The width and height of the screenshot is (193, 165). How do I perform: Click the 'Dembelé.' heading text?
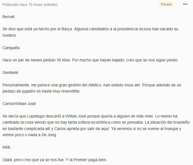[11, 72]
